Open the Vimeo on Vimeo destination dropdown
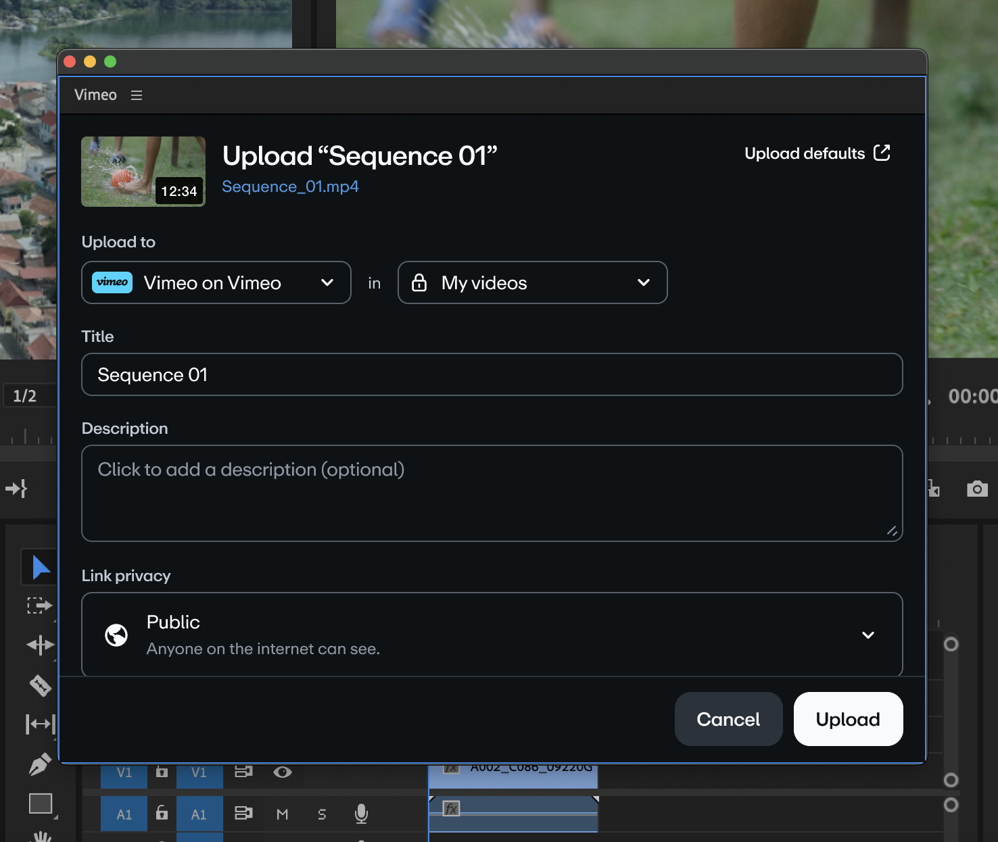998x842 pixels. point(216,282)
